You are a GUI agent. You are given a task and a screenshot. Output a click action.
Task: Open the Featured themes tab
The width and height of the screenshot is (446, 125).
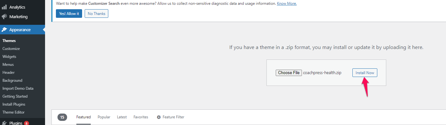click(x=83, y=117)
